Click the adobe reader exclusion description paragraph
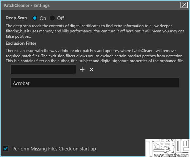This screenshot has width=190, height=157. point(95,56)
